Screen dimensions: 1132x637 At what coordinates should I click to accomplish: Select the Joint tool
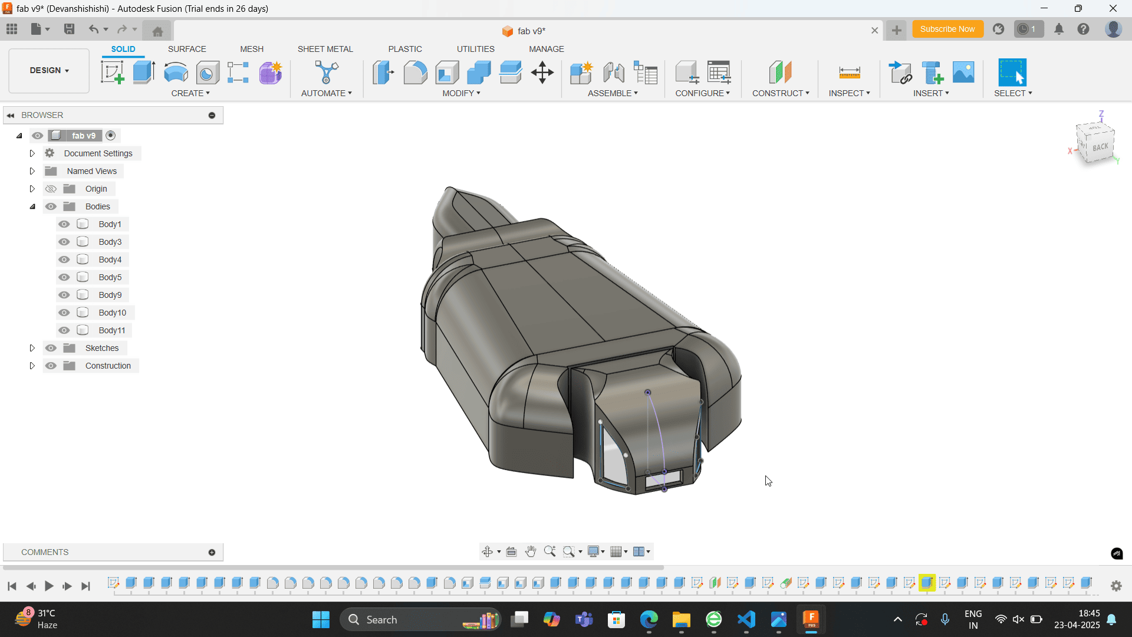pyautogui.click(x=614, y=73)
